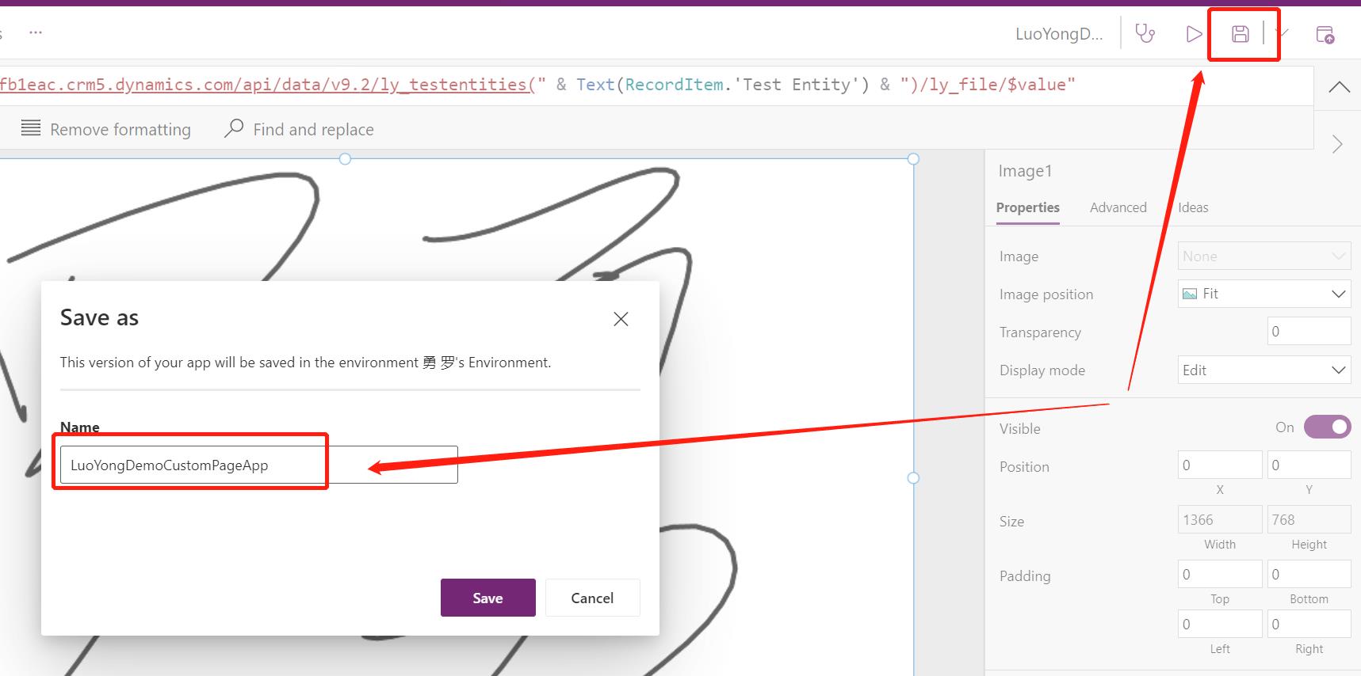Click the formula bar expression text
This screenshot has width=1361, height=676.
tap(537, 85)
